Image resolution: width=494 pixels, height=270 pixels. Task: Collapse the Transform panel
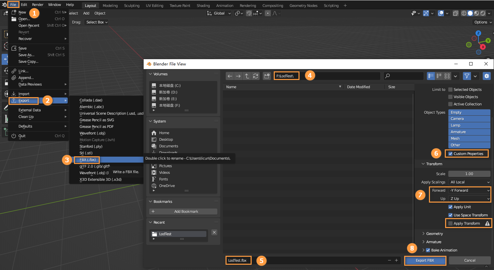click(x=432, y=164)
